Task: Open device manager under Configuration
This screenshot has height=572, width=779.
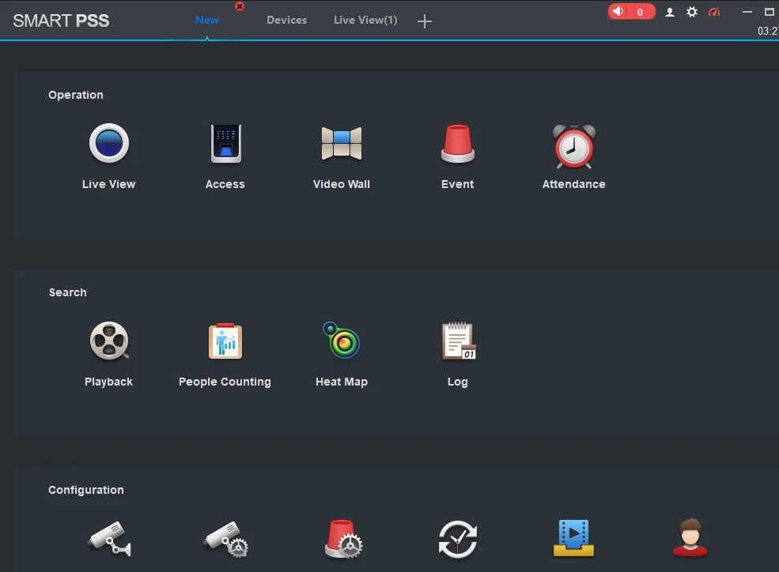Action: coord(108,539)
